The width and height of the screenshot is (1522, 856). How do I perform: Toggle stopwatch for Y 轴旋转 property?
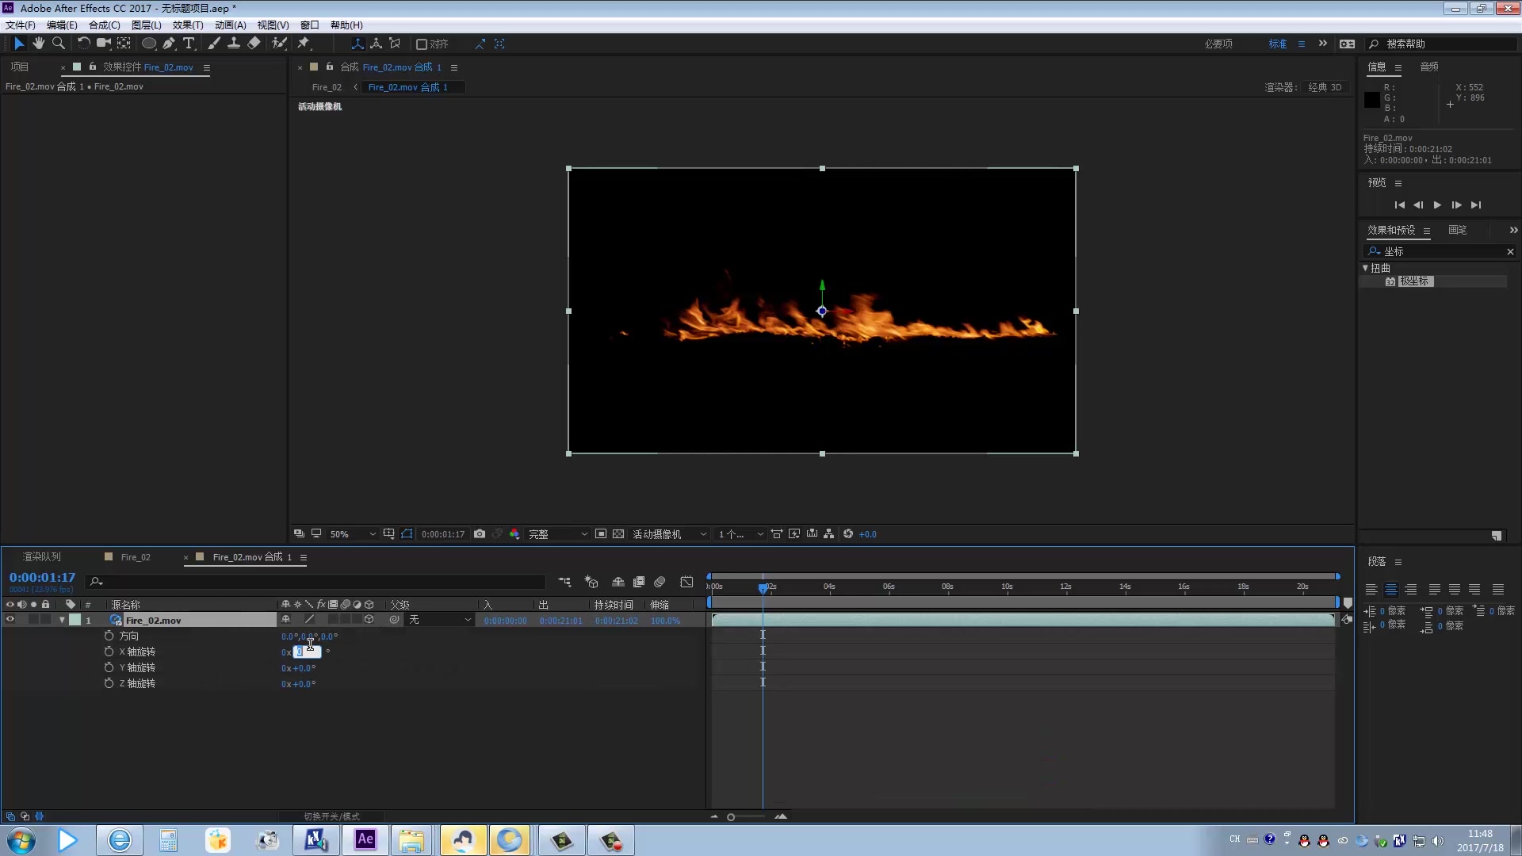[x=109, y=667]
